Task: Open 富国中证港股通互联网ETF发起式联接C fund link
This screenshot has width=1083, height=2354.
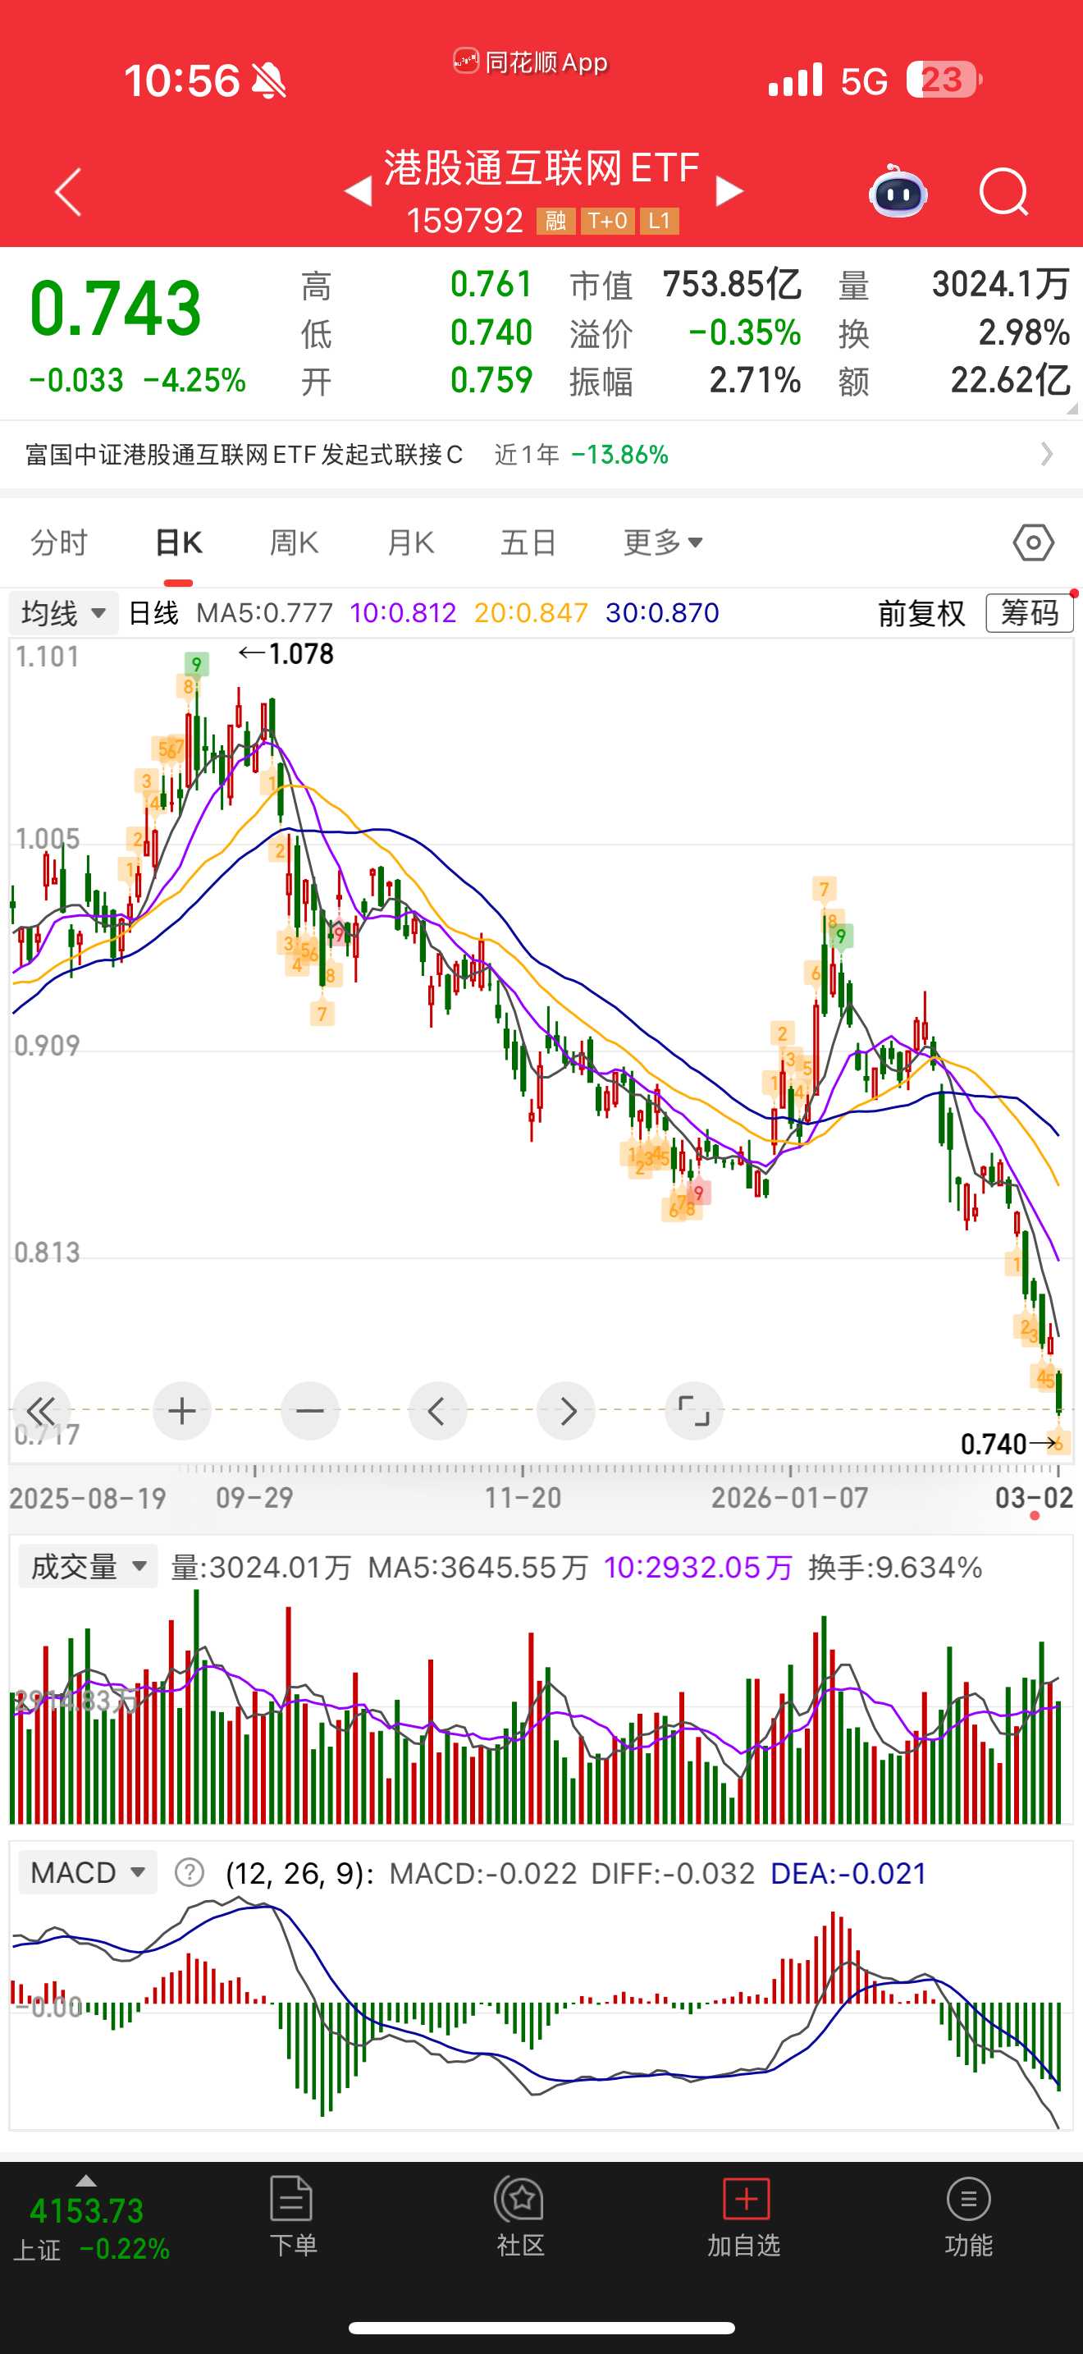Action: tap(244, 454)
